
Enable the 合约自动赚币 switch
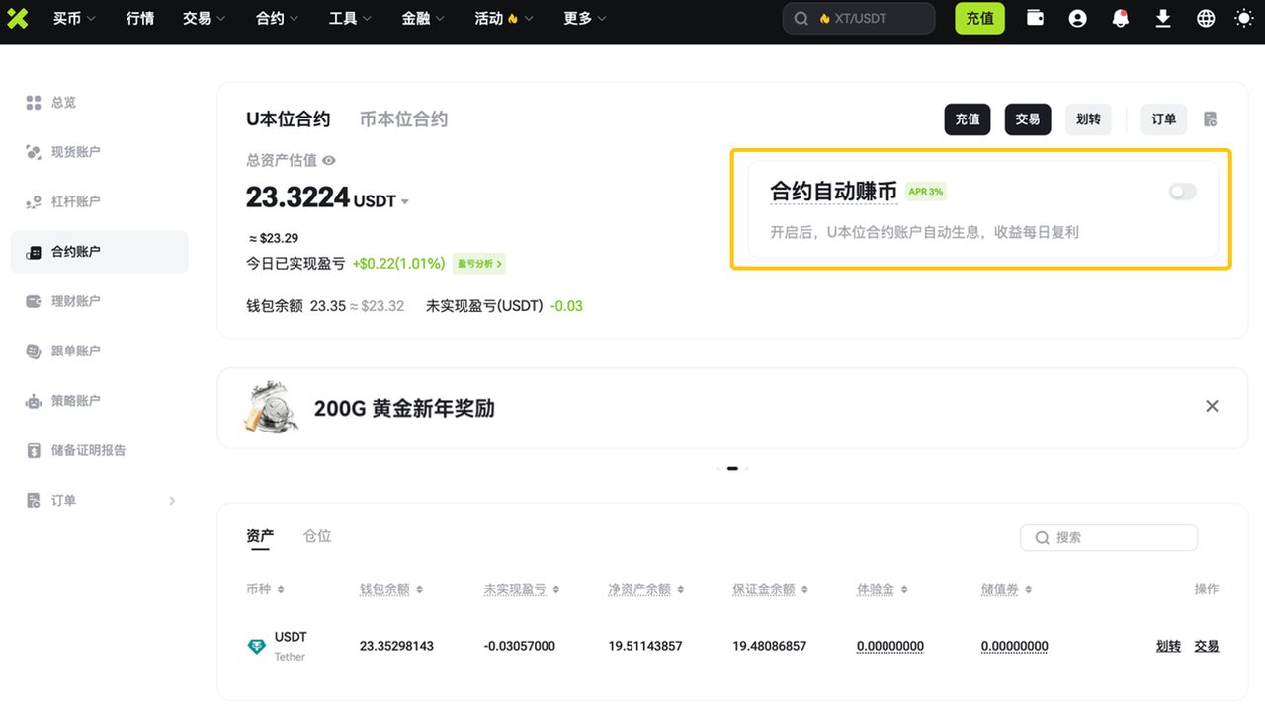pos(1182,192)
